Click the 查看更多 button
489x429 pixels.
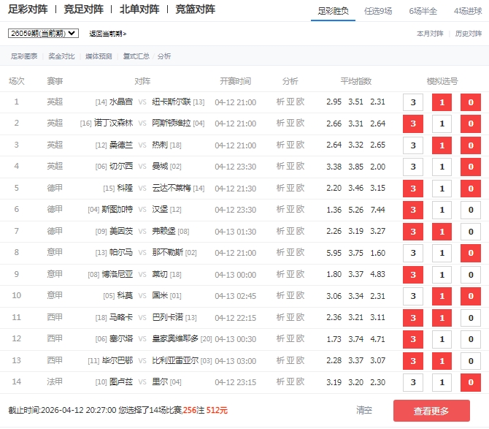431,411
